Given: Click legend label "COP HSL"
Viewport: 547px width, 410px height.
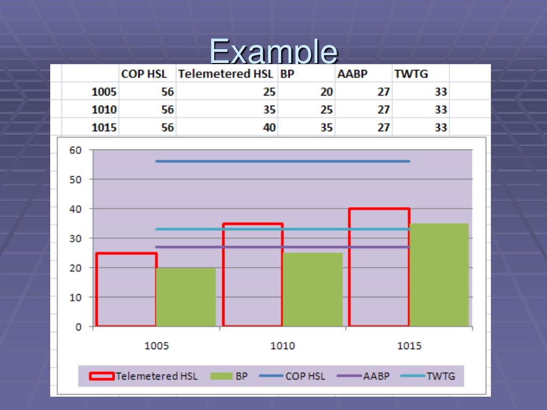Looking at the screenshot, I should click(x=305, y=376).
